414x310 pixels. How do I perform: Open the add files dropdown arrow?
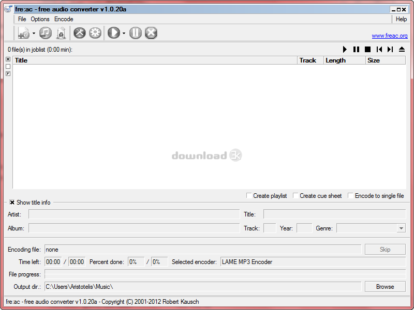pyautogui.click(x=34, y=33)
